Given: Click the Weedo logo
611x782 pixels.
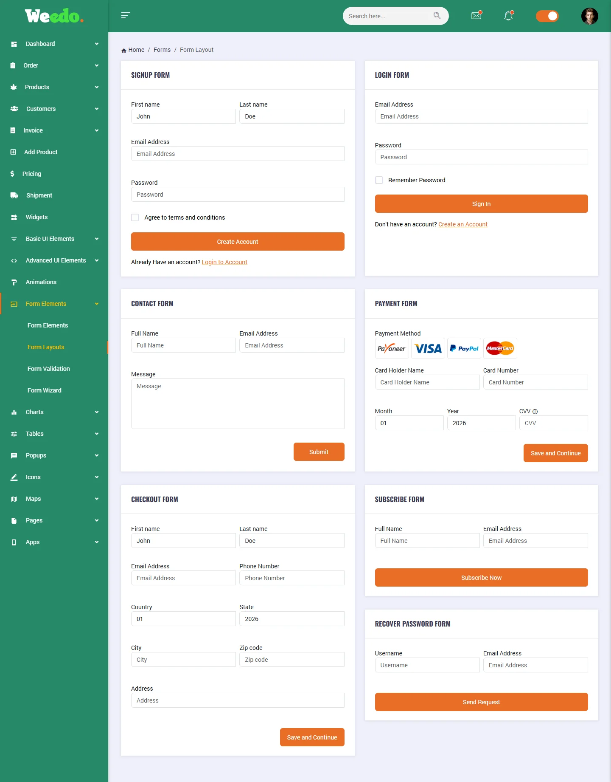Looking at the screenshot, I should [x=54, y=16].
